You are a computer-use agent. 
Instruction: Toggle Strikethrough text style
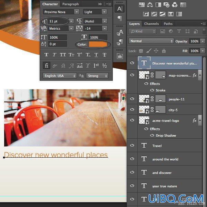tap(105, 55)
